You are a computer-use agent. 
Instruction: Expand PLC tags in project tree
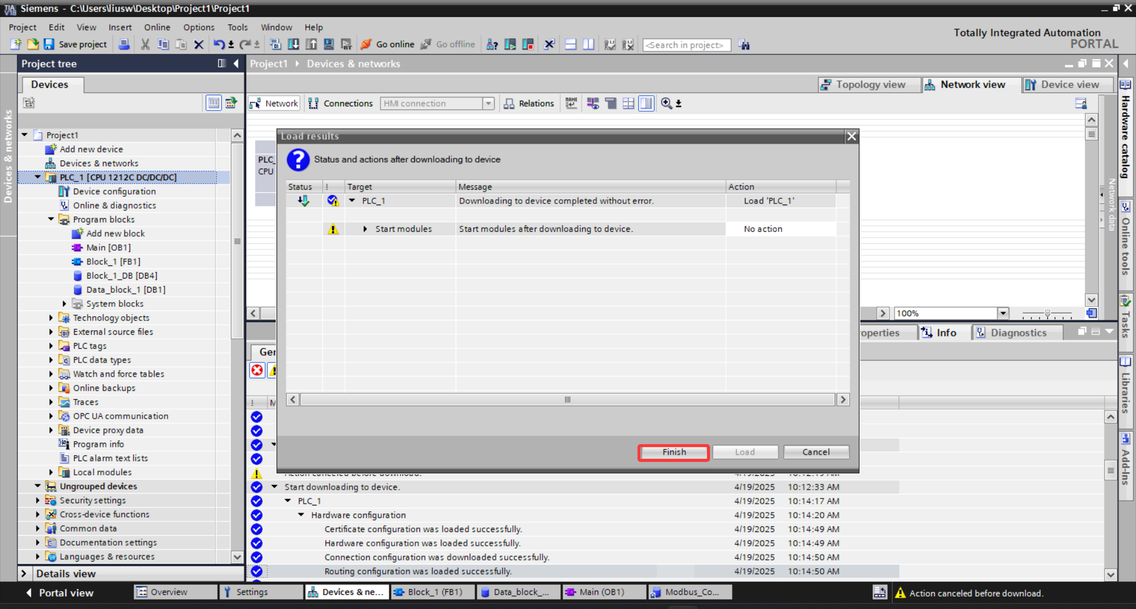[x=51, y=346]
